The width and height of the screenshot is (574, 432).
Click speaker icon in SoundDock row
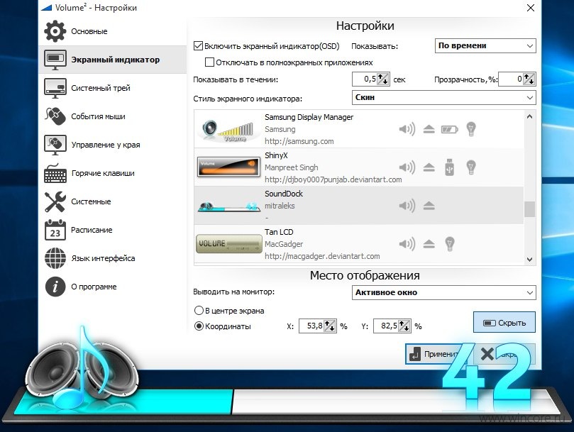(407, 206)
